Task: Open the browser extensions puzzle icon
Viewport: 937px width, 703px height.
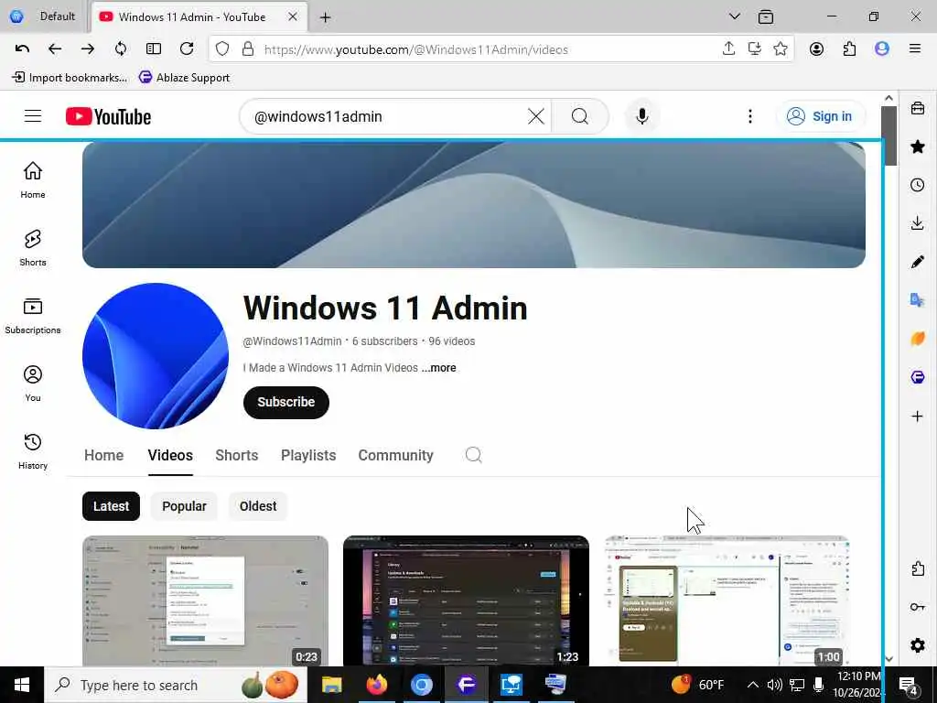Action: click(849, 49)
